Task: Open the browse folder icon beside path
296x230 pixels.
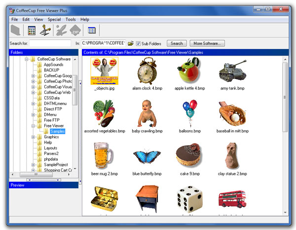Action: point(131,43)
